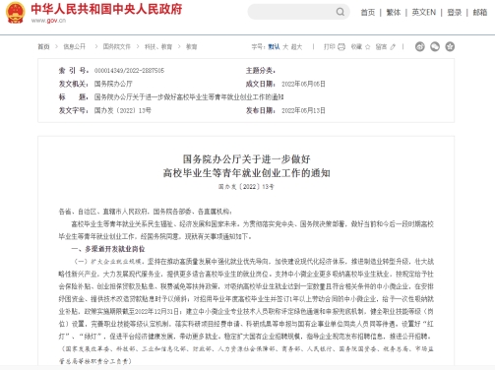Click the www.gov.cn text under the title
Image resolution: width=495 pixels, height=371 pixels.
click(48, 21)
